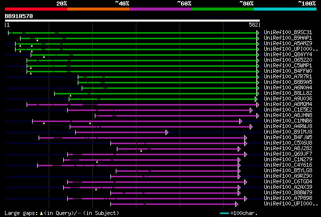Click the yellow gap marker under UniRef100_A8J282 row
321x217 pixels.
141,151
